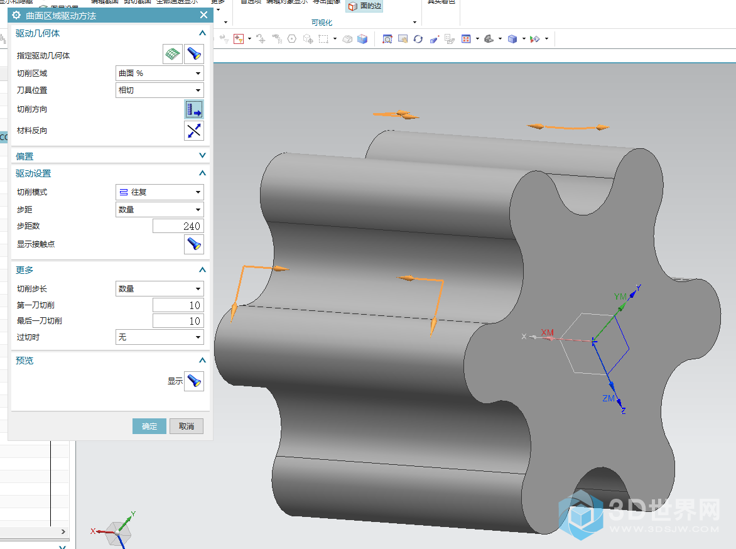Click the cut direction (切削方向) icon

click(194, 109)
